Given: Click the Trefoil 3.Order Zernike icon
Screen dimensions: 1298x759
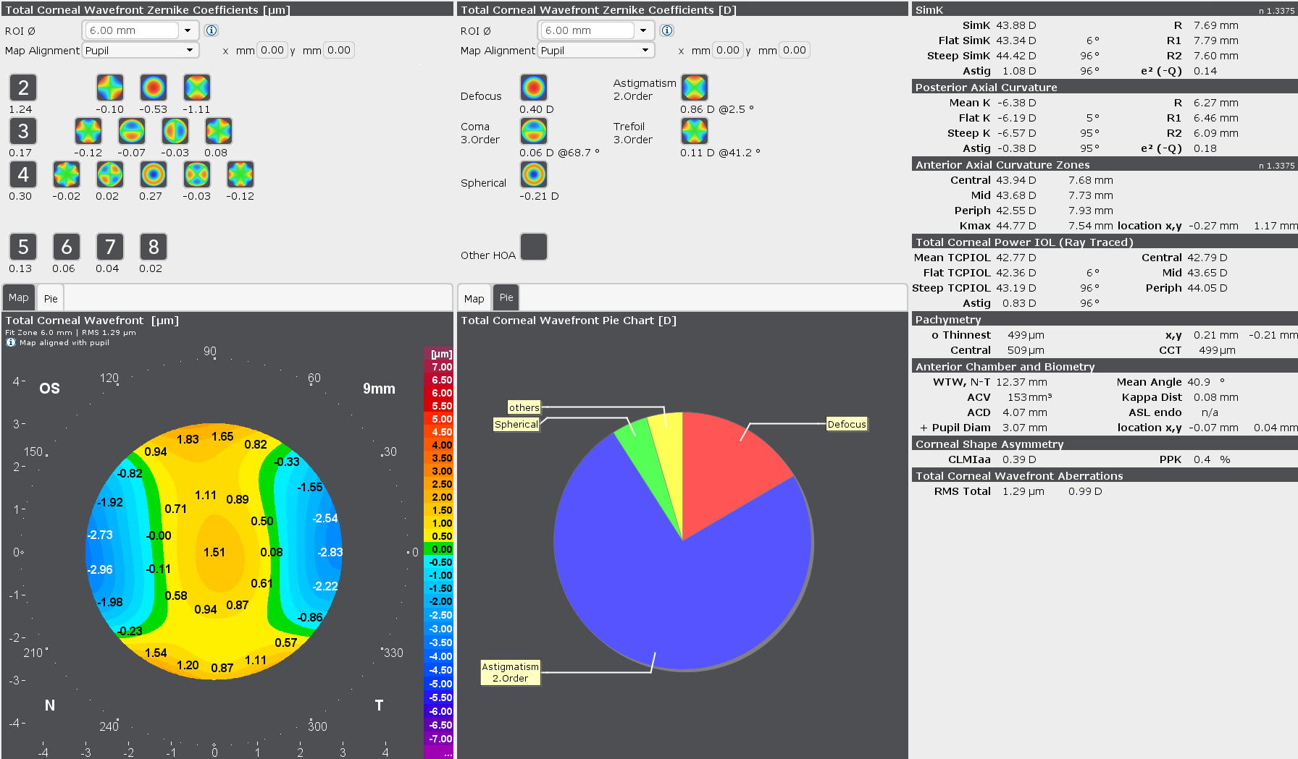Looking at the screenshot, I should pos(695,130).
